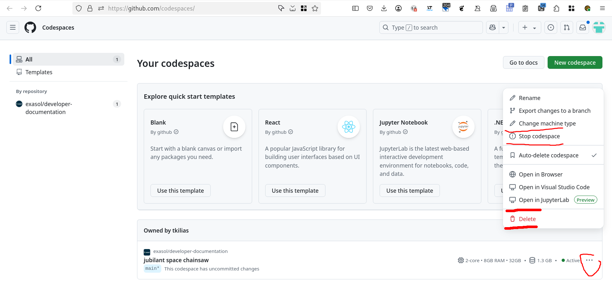Choose Open in Browser

[553, 174]
